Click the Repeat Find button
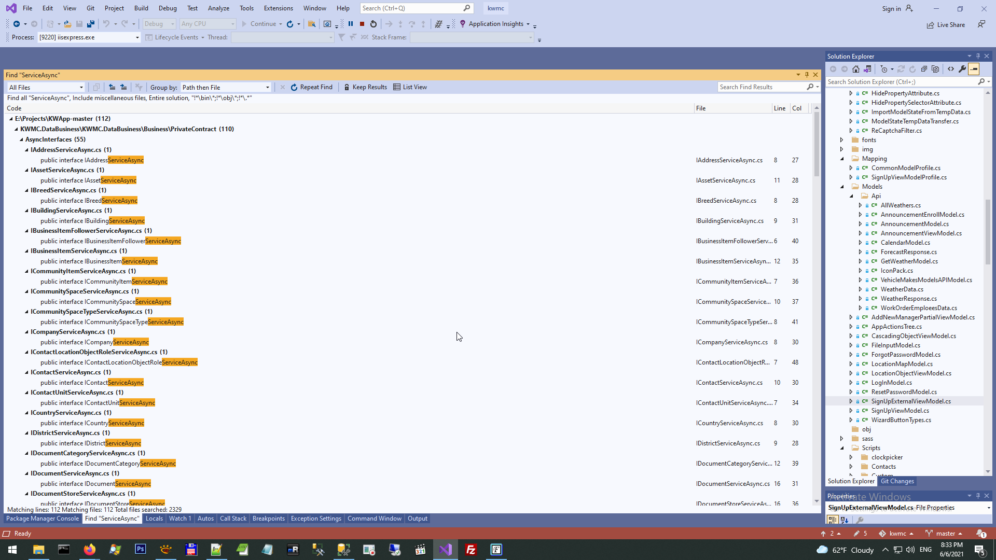 pos(311,87)
